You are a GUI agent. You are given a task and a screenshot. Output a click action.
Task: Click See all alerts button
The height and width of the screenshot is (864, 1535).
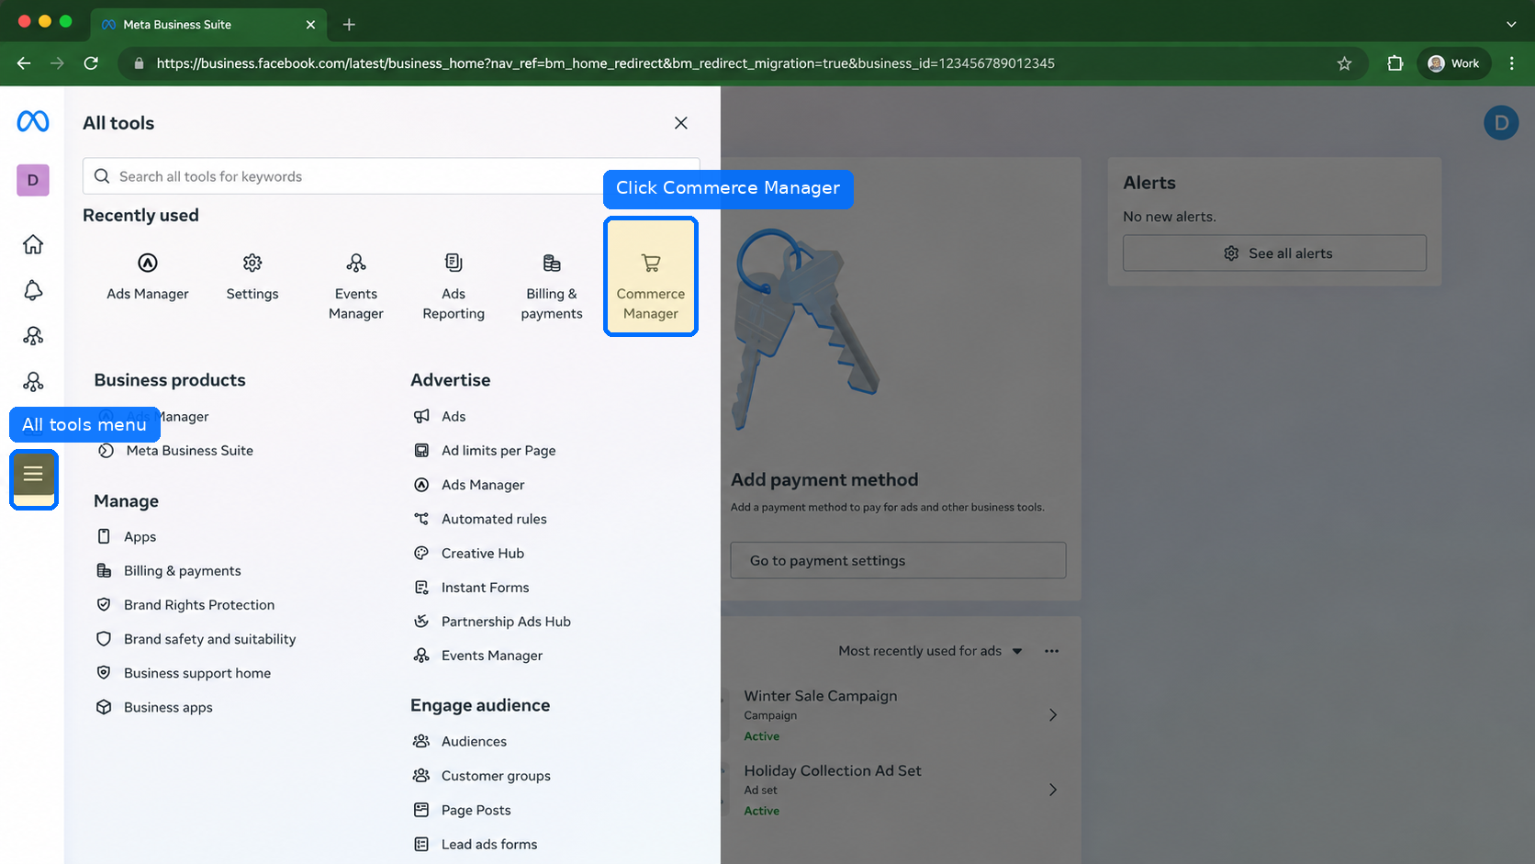1274,253
